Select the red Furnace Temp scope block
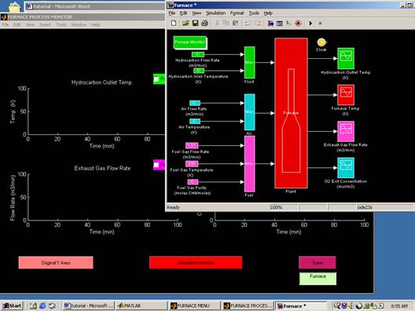 pyautogui.click(x=346, y=95)
